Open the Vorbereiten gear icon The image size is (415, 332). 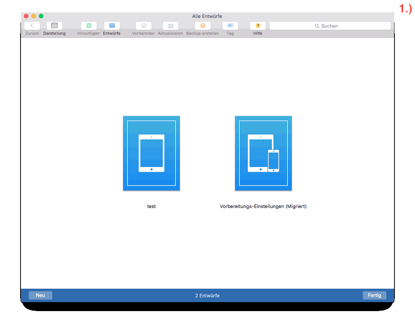[143, 25]
